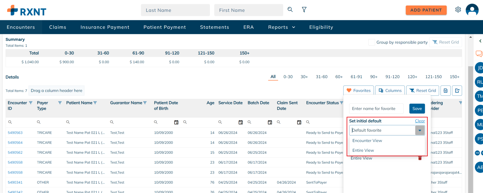Click the ADD PATIENT button
The height and width of the screenshot is (193, 483).
click(x=426, y=10)
